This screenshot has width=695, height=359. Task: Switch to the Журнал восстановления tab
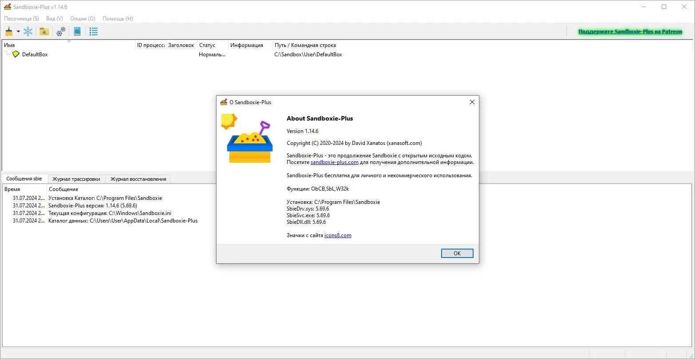tap(138, 179)
